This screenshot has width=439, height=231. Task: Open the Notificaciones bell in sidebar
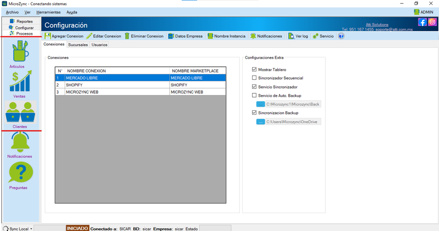[x=20, y=142]
